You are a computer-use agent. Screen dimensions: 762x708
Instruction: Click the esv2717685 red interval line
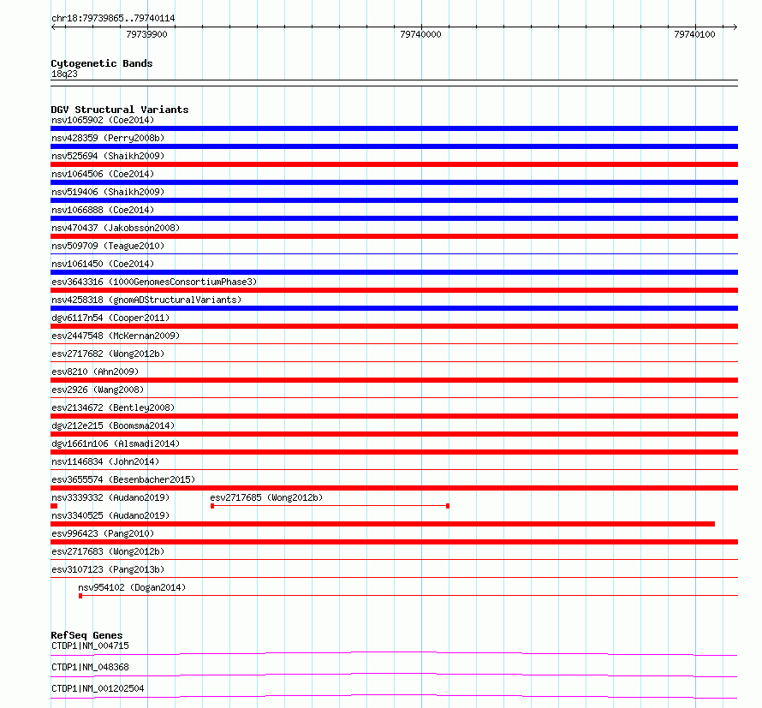[330, 506]
